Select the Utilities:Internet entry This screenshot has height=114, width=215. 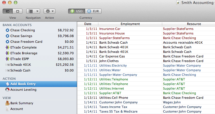[x=111, y=88]
